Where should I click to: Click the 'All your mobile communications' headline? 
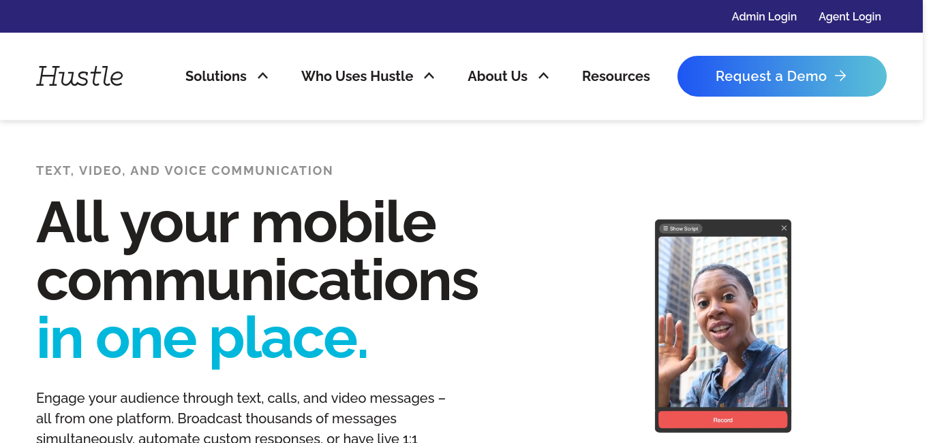258,250
